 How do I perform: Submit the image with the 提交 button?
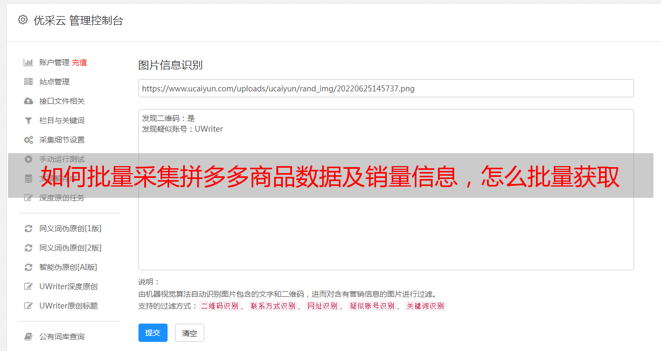(x=153, y=333)
